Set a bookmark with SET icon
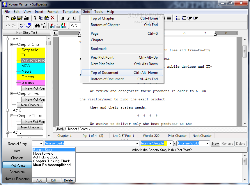The width and height of the screenshot is (250, 185). [52, 26]
